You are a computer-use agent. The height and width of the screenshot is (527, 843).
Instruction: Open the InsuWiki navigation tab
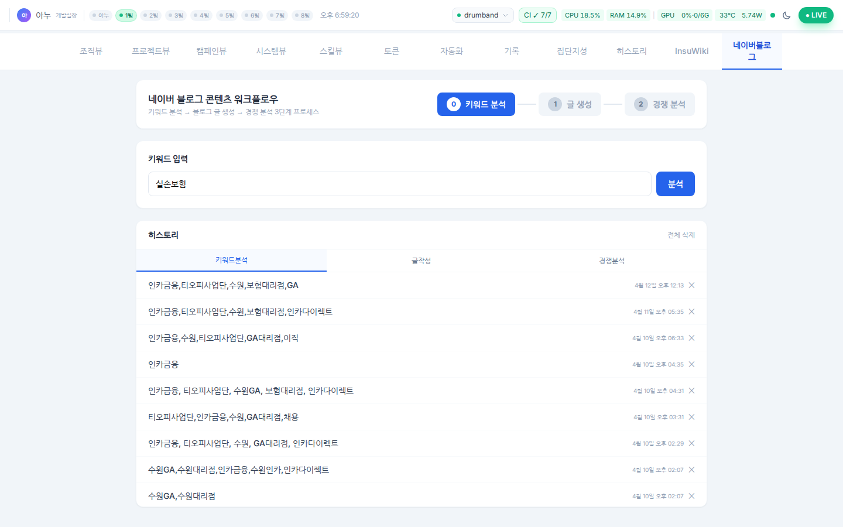(x=691, y=52)
